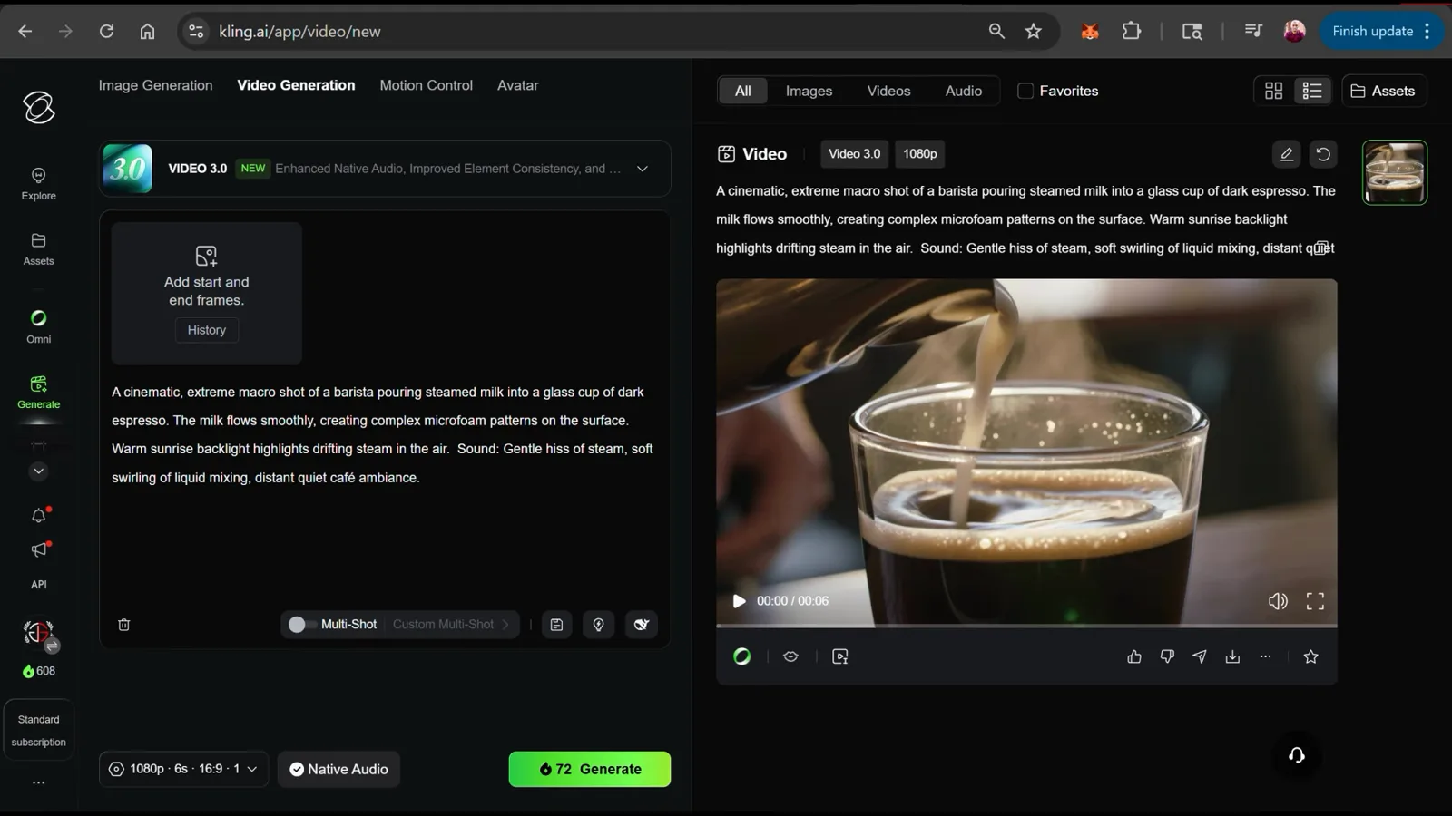Image resolution: width=1452 pixels, height=816 pixels.
Task: Click the Add start and end frames box
Action: pyautogui.click(x=206, y=293)
